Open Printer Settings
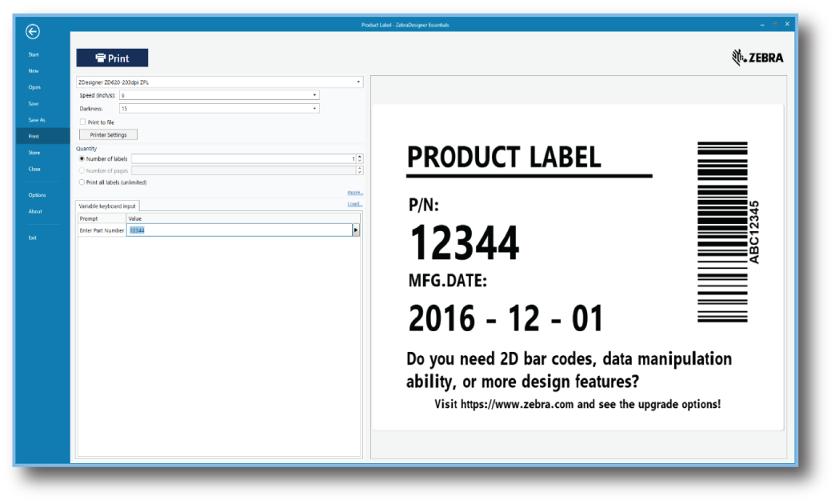The width and height of the screenshot is (835, 504). [x=108, y=135]
